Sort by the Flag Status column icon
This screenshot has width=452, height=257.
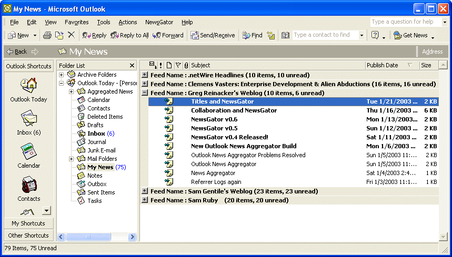(x=178, y=65)
